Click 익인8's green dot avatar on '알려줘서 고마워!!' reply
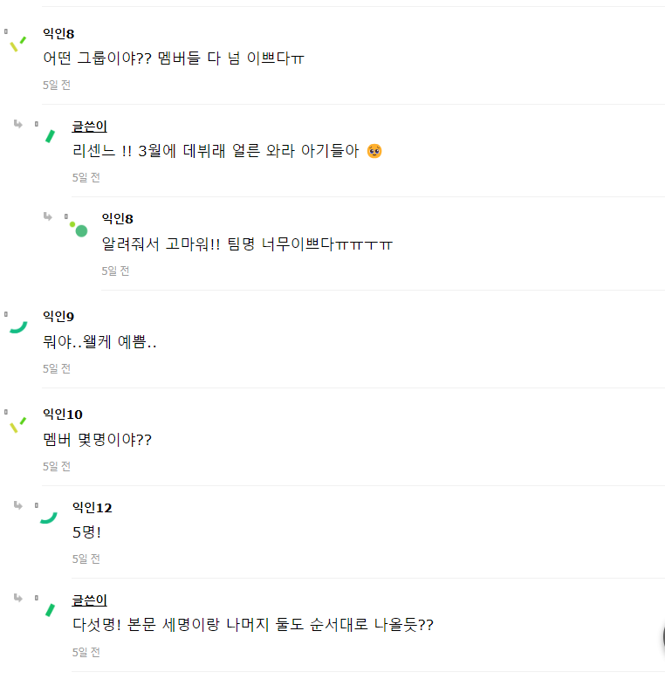The height and width of the screenshot is (679, 665). [x=79, y=230]
